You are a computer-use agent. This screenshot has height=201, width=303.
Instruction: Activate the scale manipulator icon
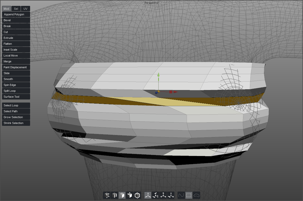coord(163,196)
